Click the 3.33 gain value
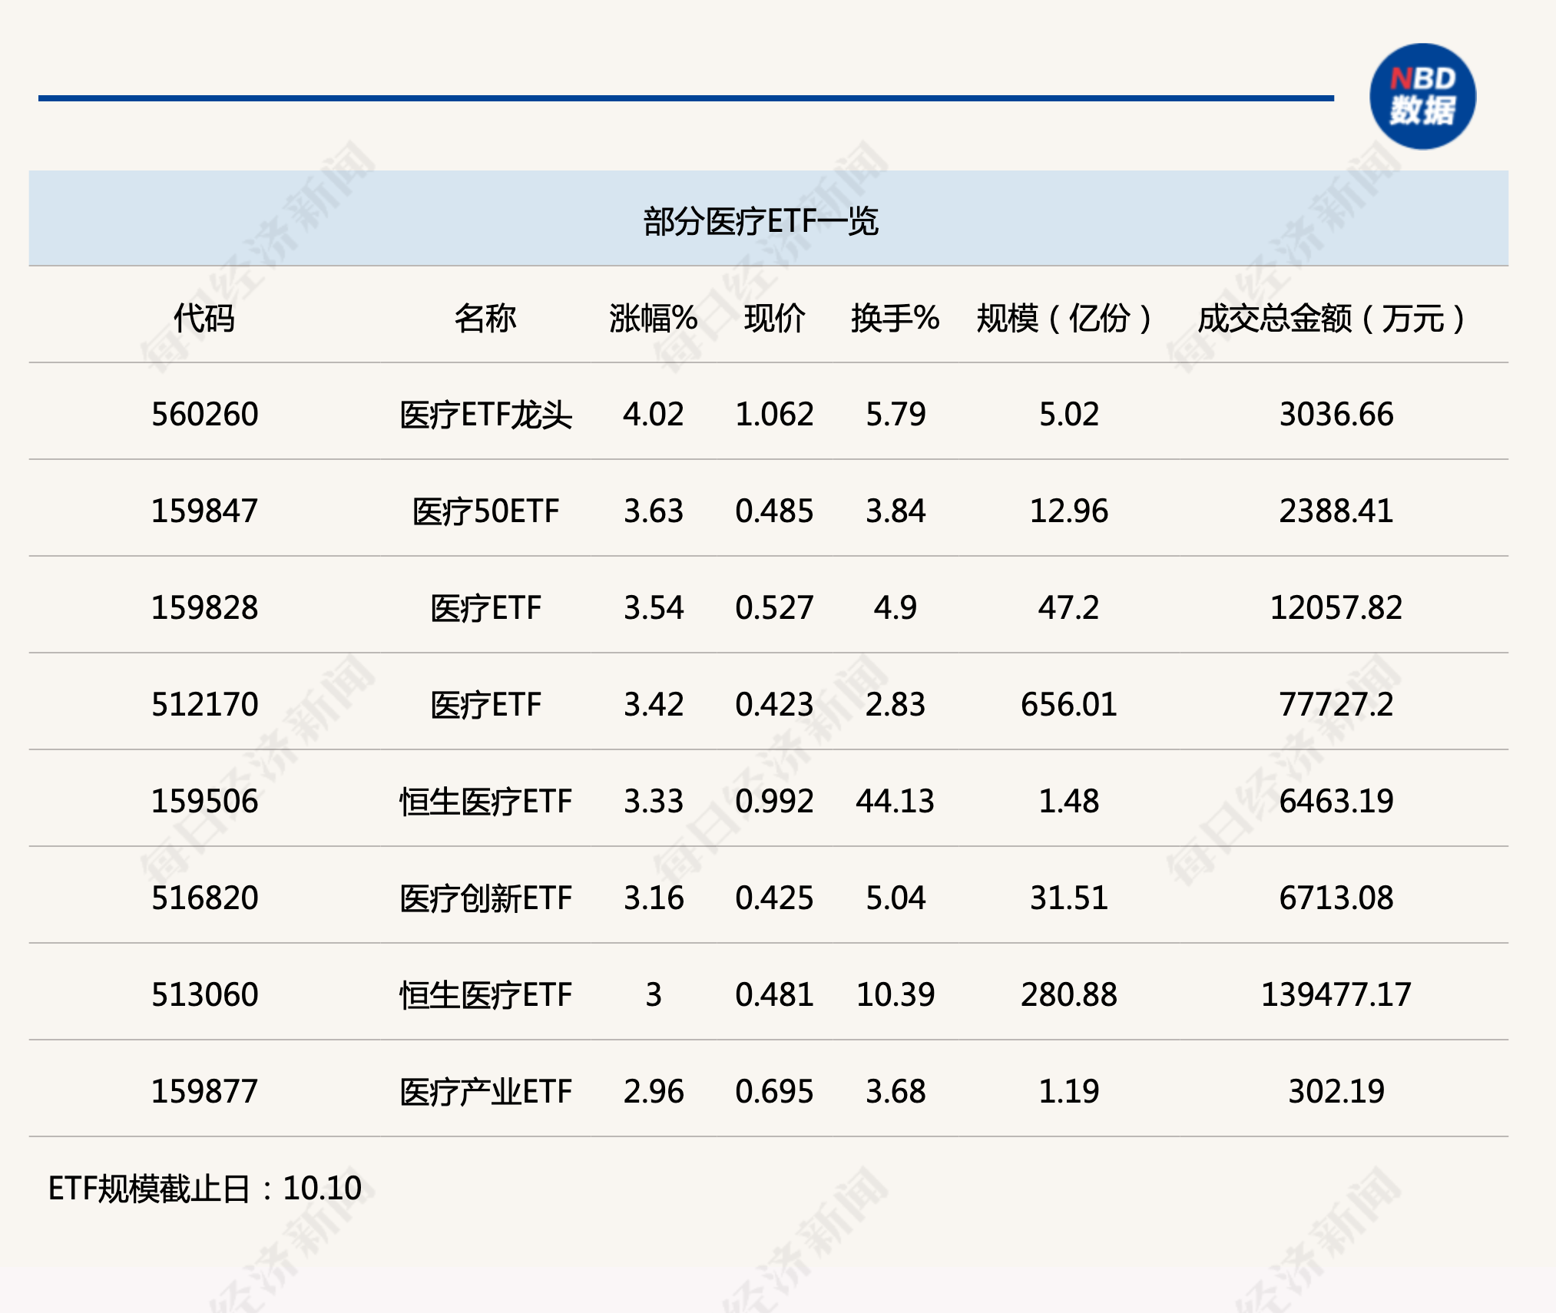Image resolution: width=1556 pixels, height=1313 pixels. [x=654, y=802]
